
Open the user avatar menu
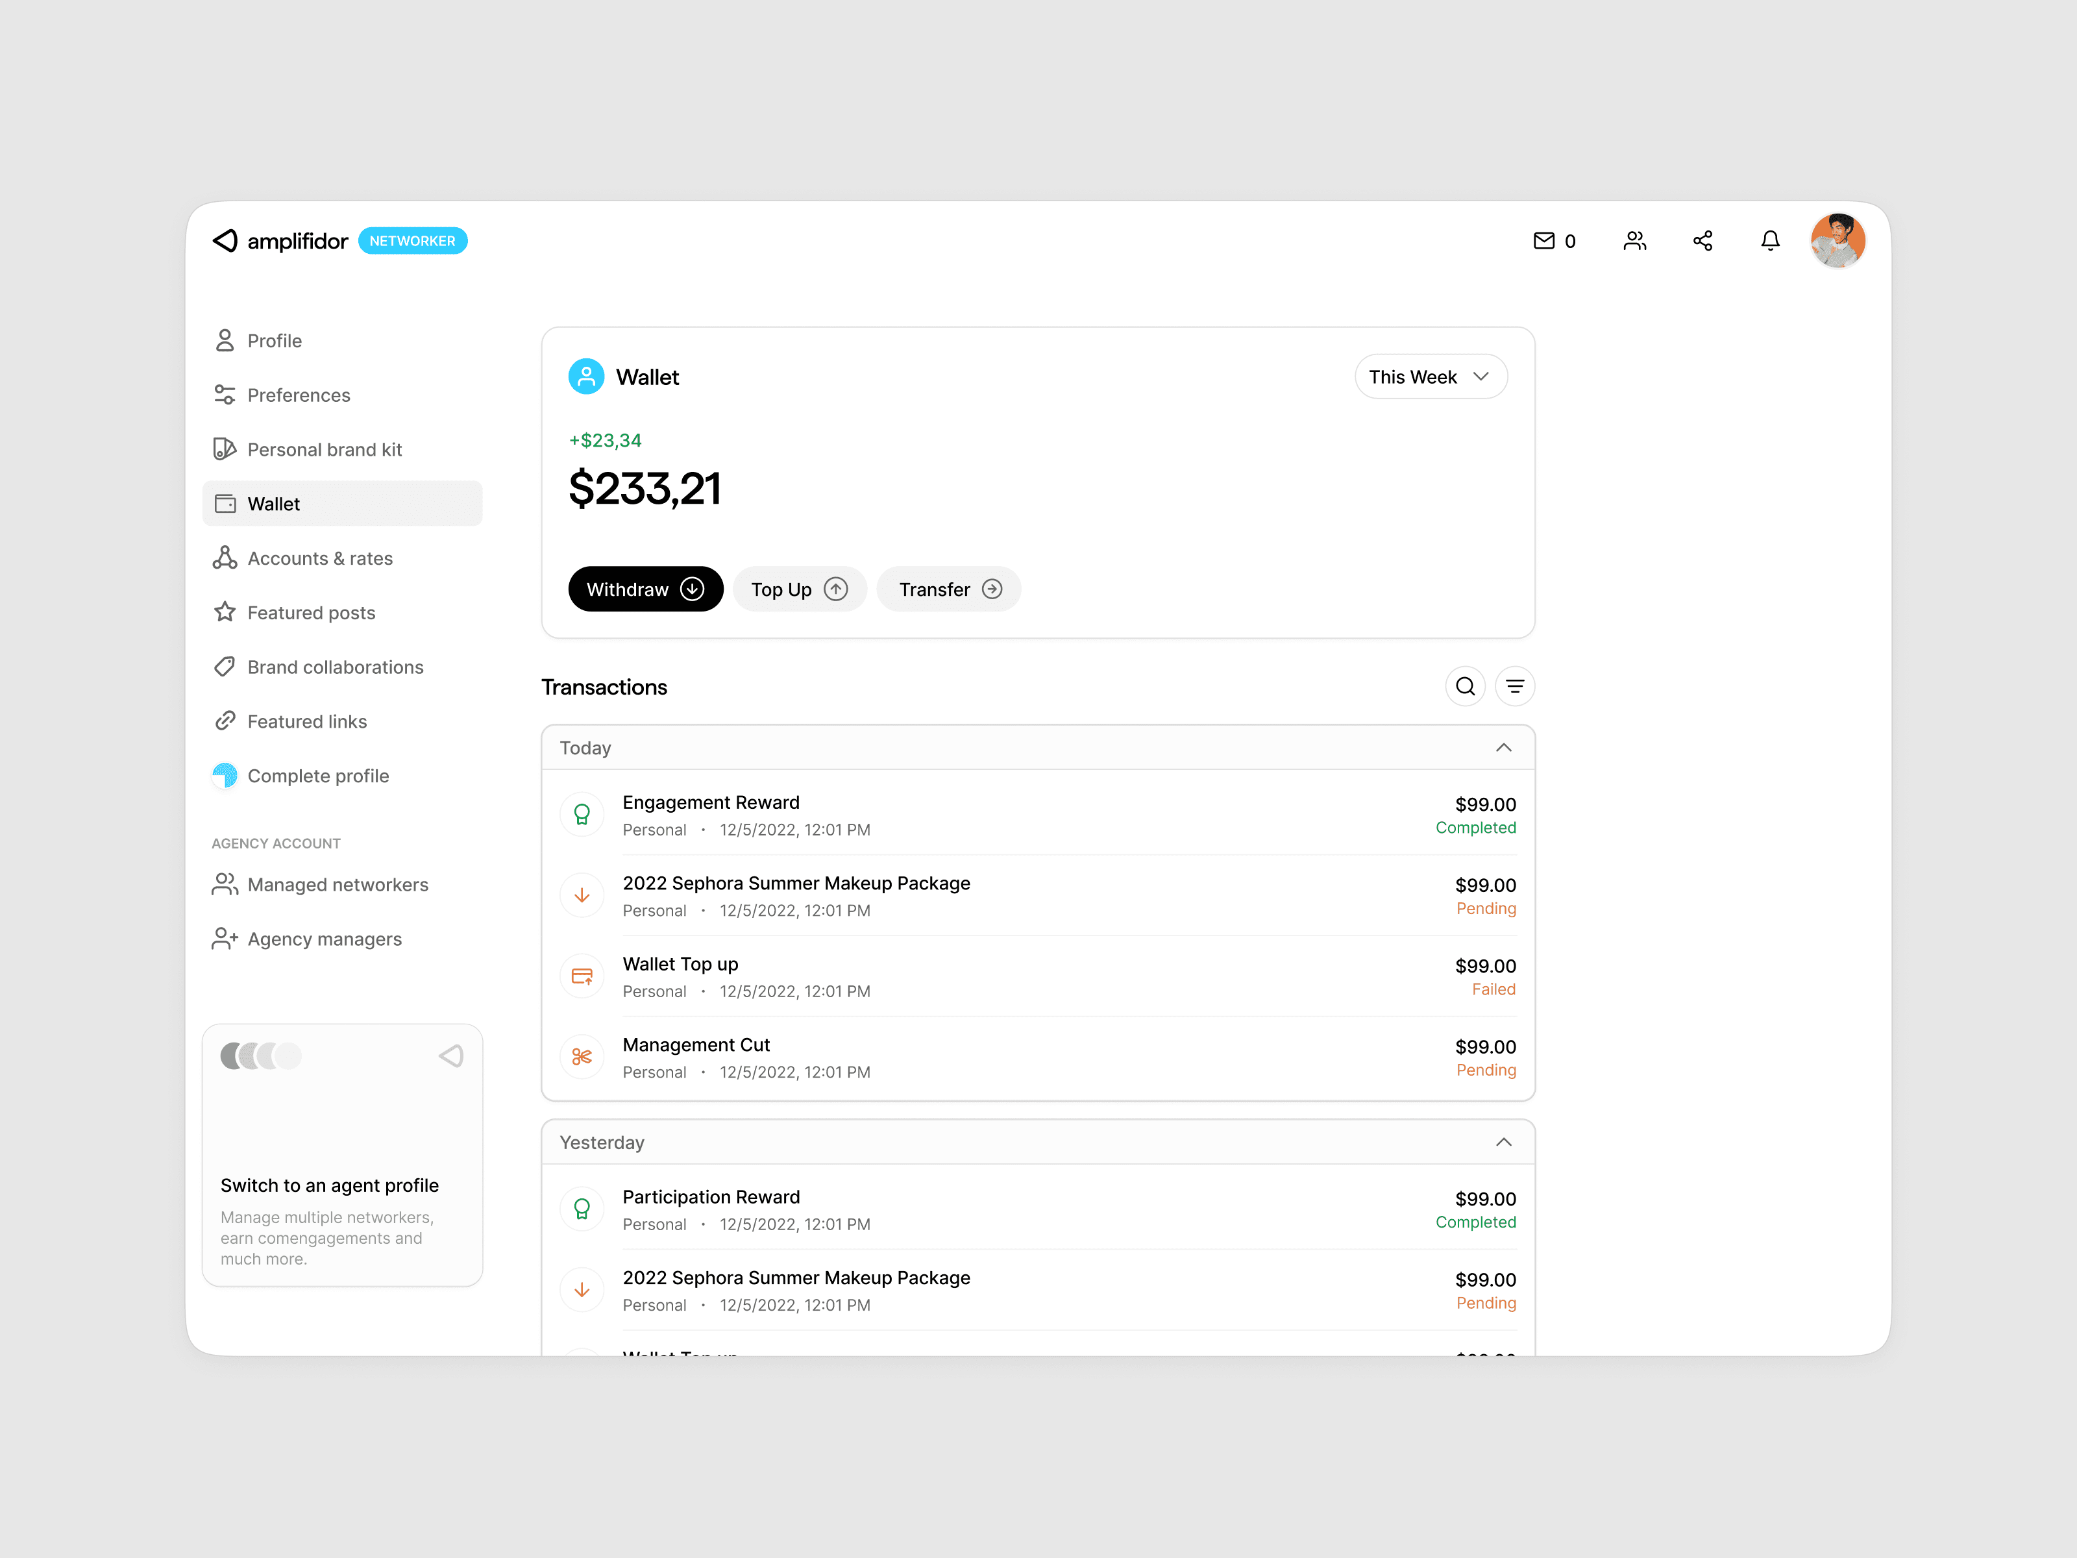pyautogui.click(x=1837, y=241)
